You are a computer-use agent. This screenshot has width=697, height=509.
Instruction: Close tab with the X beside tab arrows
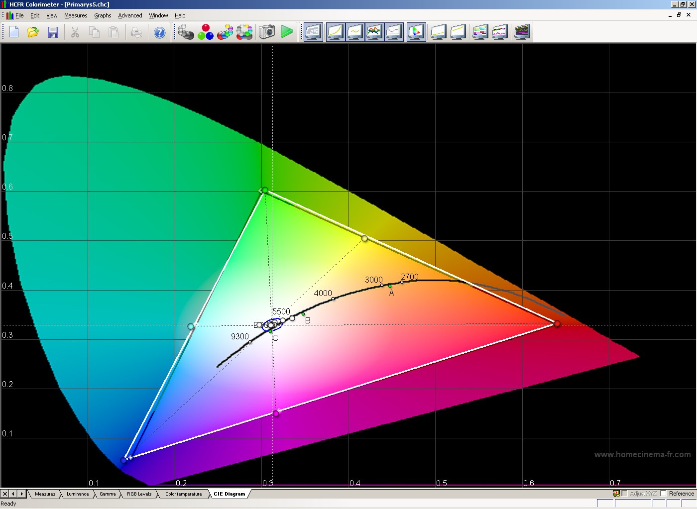pyautogui.click(x=4, y=494)
